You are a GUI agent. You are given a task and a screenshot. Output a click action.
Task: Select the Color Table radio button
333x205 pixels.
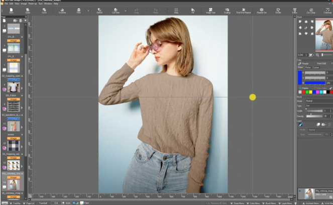(315, 88)
